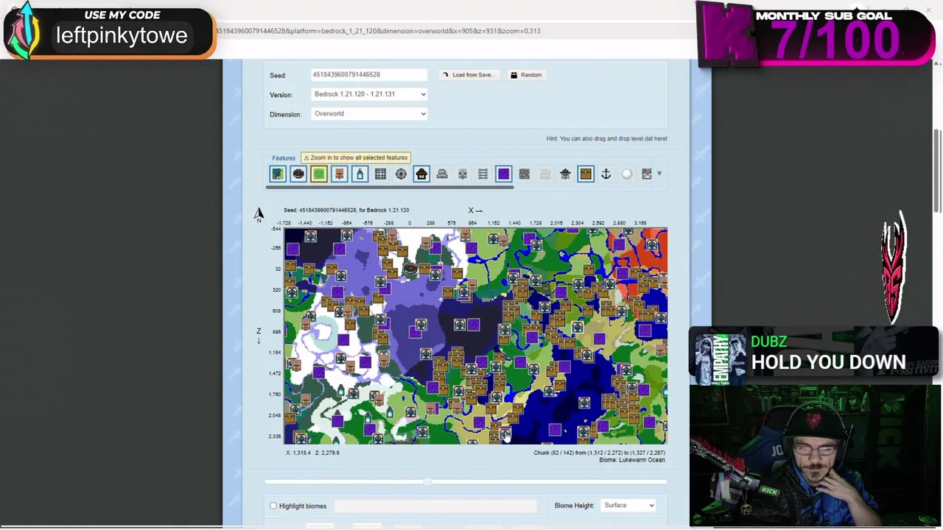Screen dimensions: 943x530
Task: Toggle the faded white block feature icon
Action: 544,174
